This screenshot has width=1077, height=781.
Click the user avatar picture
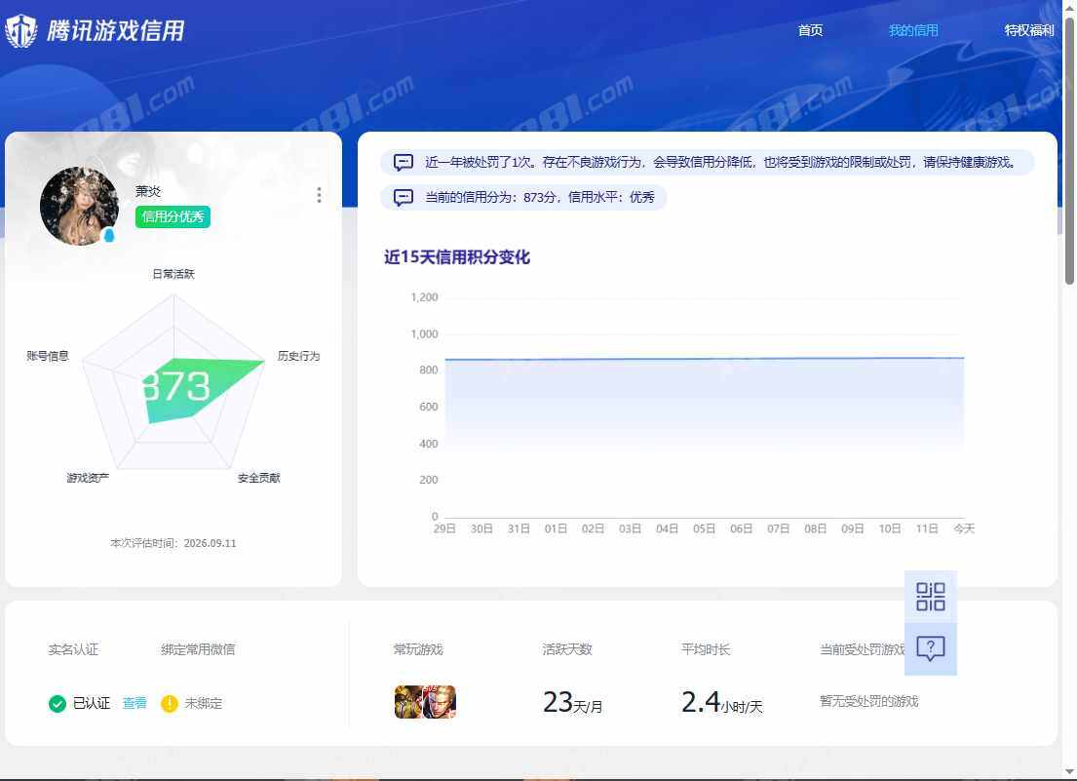point(79,206)
